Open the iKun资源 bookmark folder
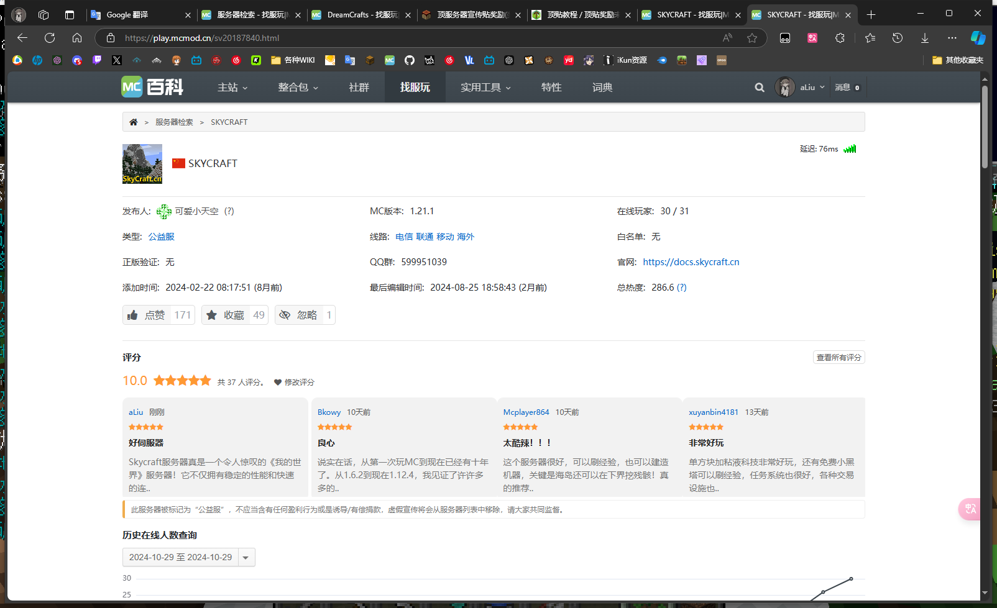The height and width of the screenshot is (608, 997). pyautogui.click(x=625, y=60)
